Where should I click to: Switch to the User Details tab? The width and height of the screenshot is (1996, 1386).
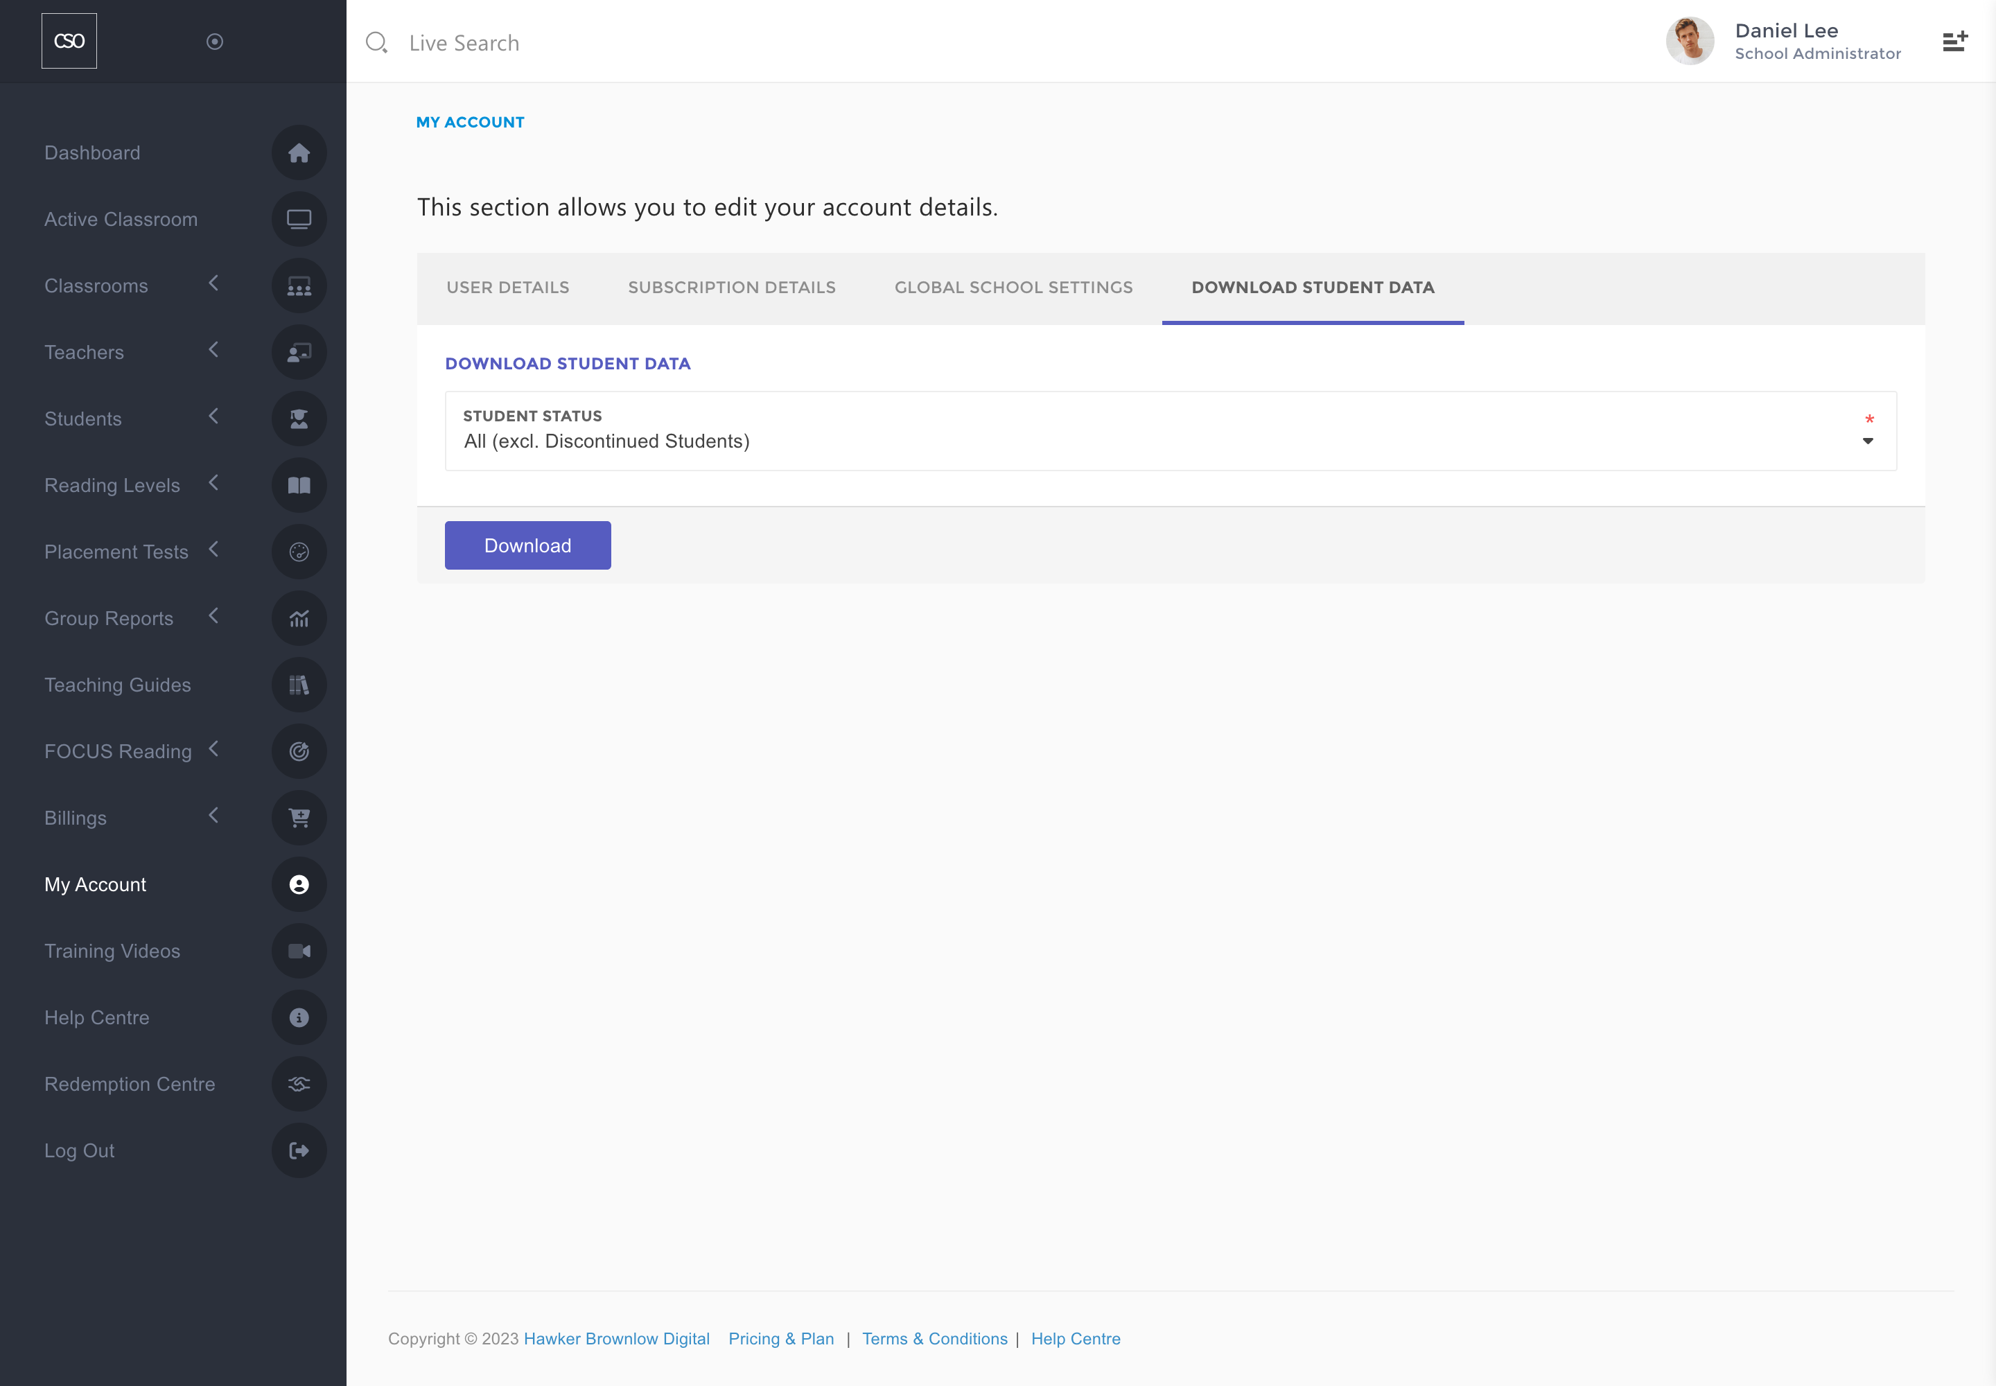[507, 288]
